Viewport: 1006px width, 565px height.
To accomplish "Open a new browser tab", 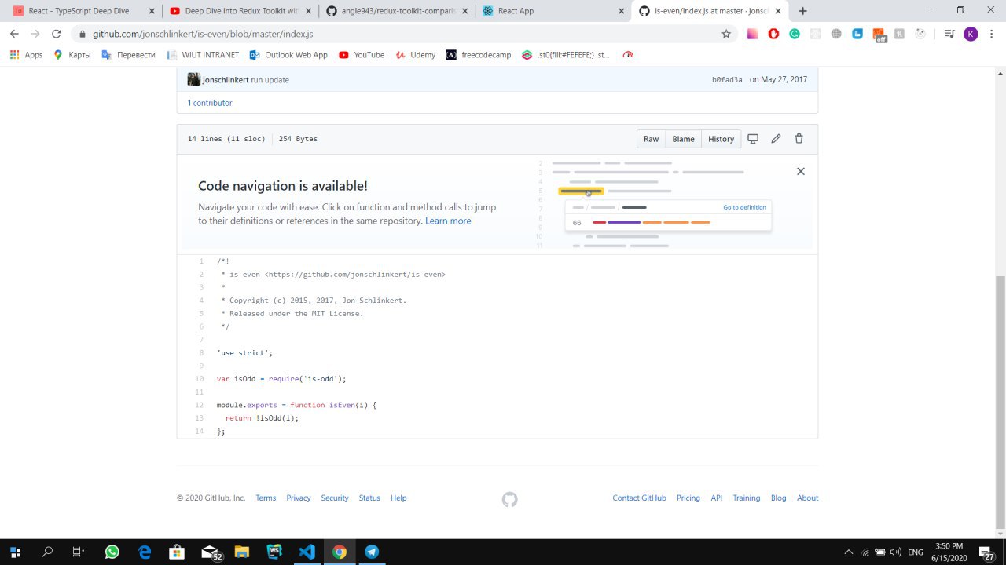I will coord(802,11).
